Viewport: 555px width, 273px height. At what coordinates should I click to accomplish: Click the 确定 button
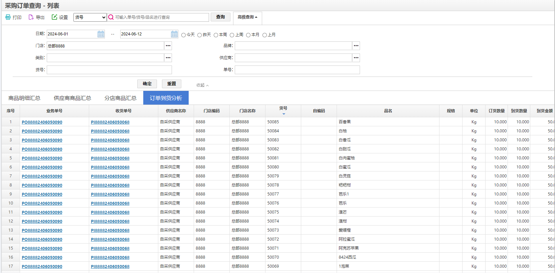(147, 84)
